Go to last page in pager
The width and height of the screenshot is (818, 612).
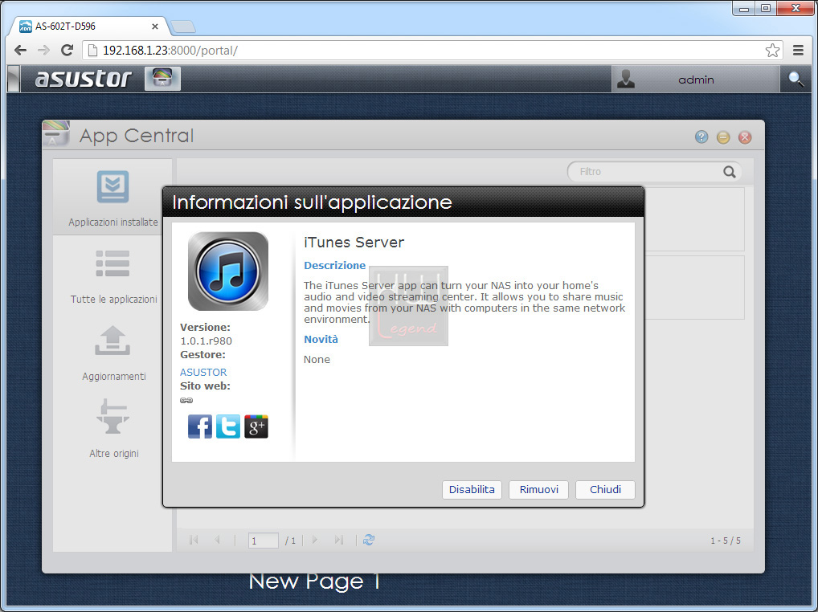(x=338, y=540)
